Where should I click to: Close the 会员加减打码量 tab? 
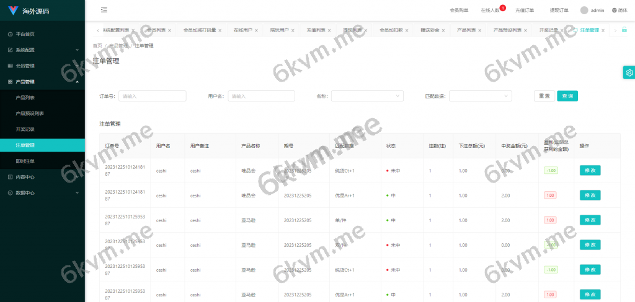click(220, 30)
